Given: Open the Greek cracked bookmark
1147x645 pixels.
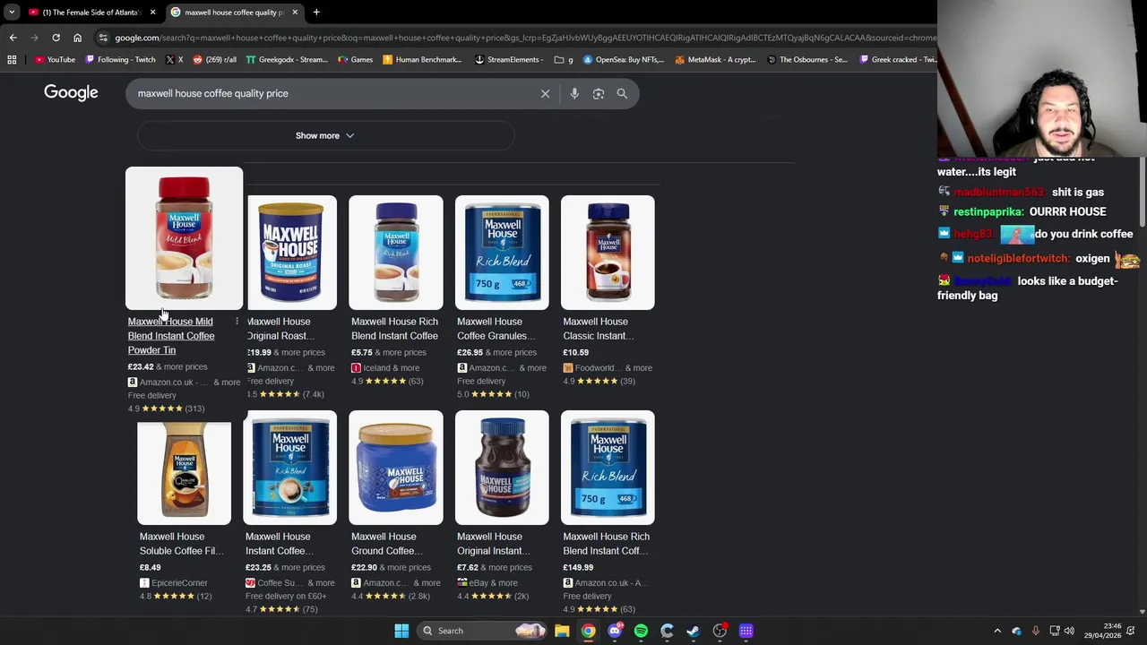Looking at the screenshot, I should tap(898, 60).
